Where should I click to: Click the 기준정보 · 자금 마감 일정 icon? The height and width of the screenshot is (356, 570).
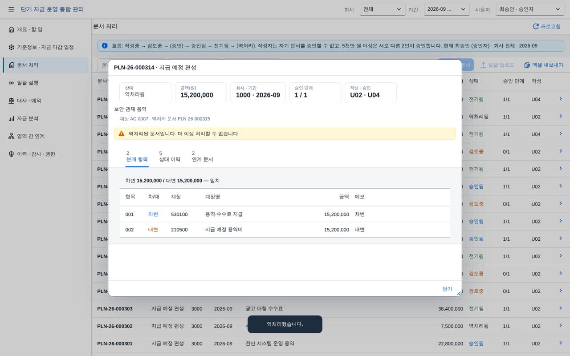[x=12, y=47]
